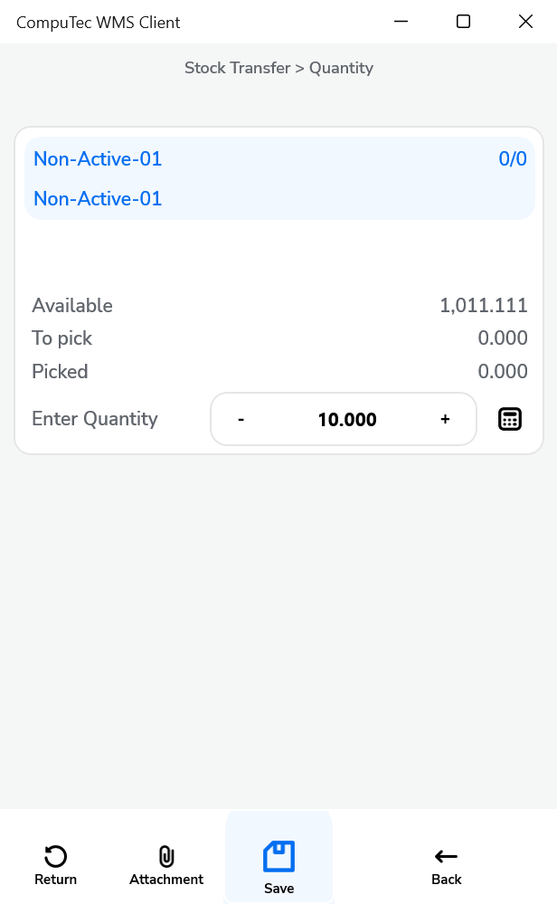Open the calculator keypad icon
The height and width of the screenshot is (904, 557).
click(510, 419)
